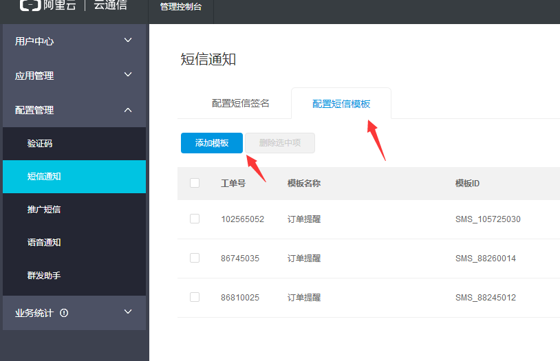Screen dimensions: 560x361
Task: Open 语音通知 sidebar item
Action: tap(44, 242)
